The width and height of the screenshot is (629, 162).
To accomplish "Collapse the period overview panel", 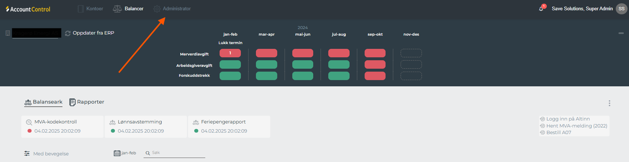I will pyautogui.click(x=621, y=33).
